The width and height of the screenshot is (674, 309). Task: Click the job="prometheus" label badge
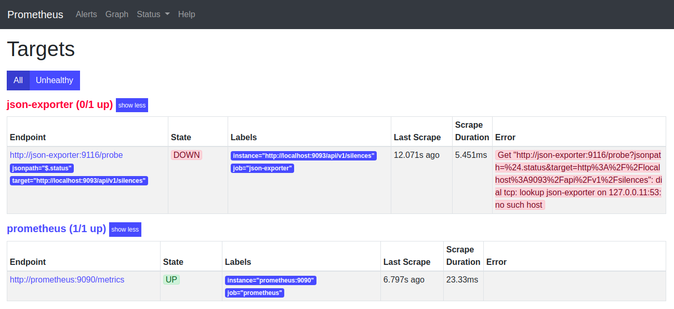coord(255,292)
